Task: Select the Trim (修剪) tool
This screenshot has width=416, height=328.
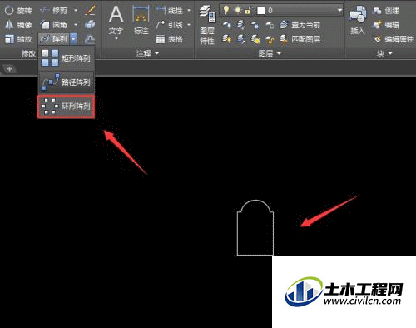Action: tap(54, 11)
